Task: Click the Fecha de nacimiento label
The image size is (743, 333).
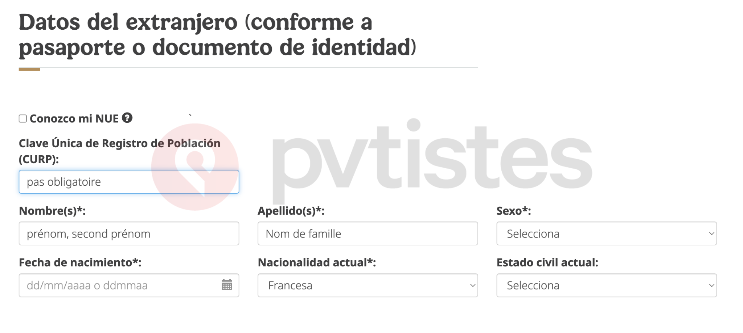Action: pos(80,263)
